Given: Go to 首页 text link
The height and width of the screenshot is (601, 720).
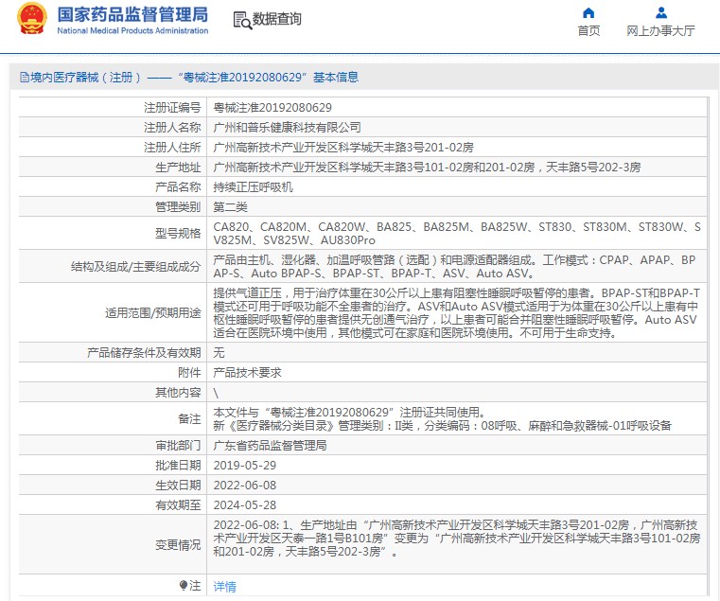Looking at the screenshot, I should (x=588, y=31).
